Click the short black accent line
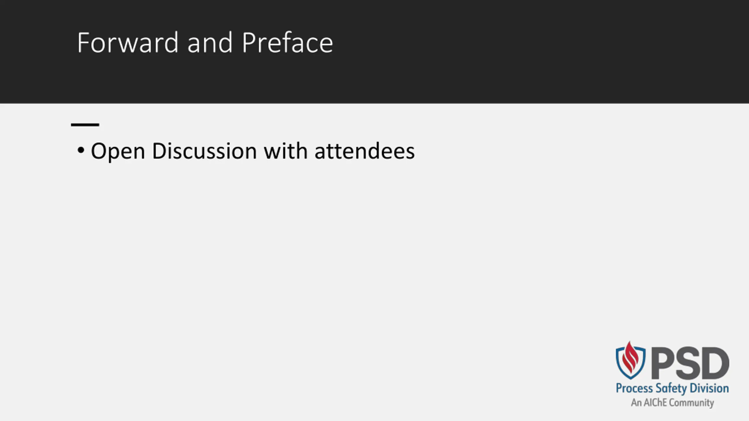Image resolution: width=749 pixels, height=421 pixels. [85, 125]
